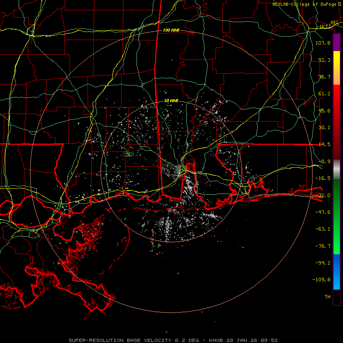Click the 76.7 value on velocity scale
This screenshot has width=343, height=343.
(x=324, y=77)
